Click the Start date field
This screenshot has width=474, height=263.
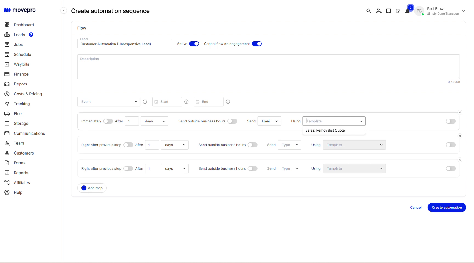coord(167,102)
